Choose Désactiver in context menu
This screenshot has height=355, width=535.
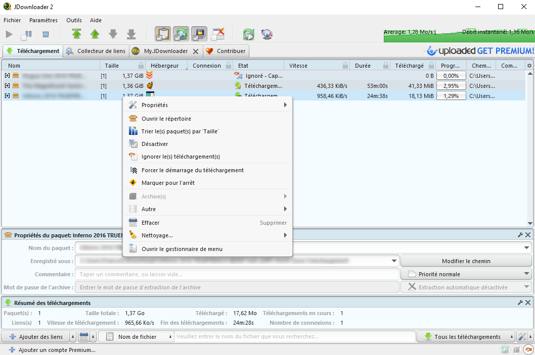tap(207, 144)
